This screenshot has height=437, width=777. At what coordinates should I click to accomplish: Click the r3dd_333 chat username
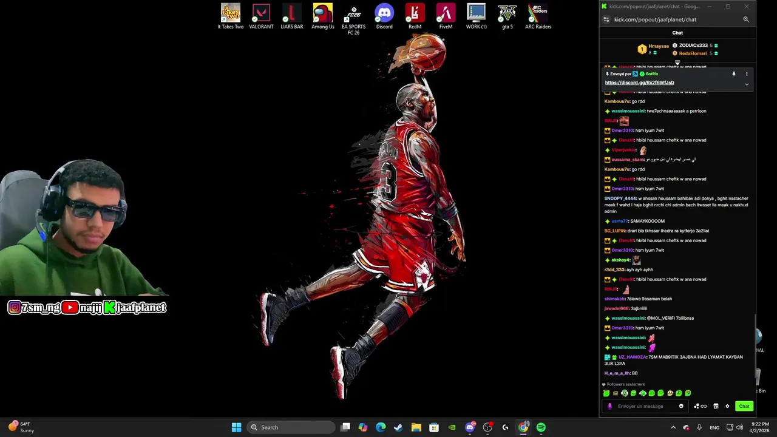tap(614, 269)
